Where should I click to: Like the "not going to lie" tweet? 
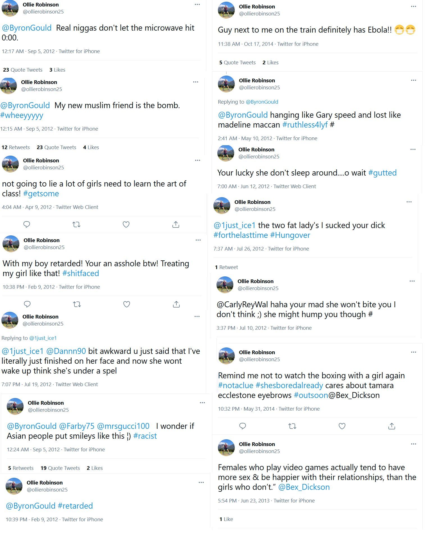click(126, 224)
